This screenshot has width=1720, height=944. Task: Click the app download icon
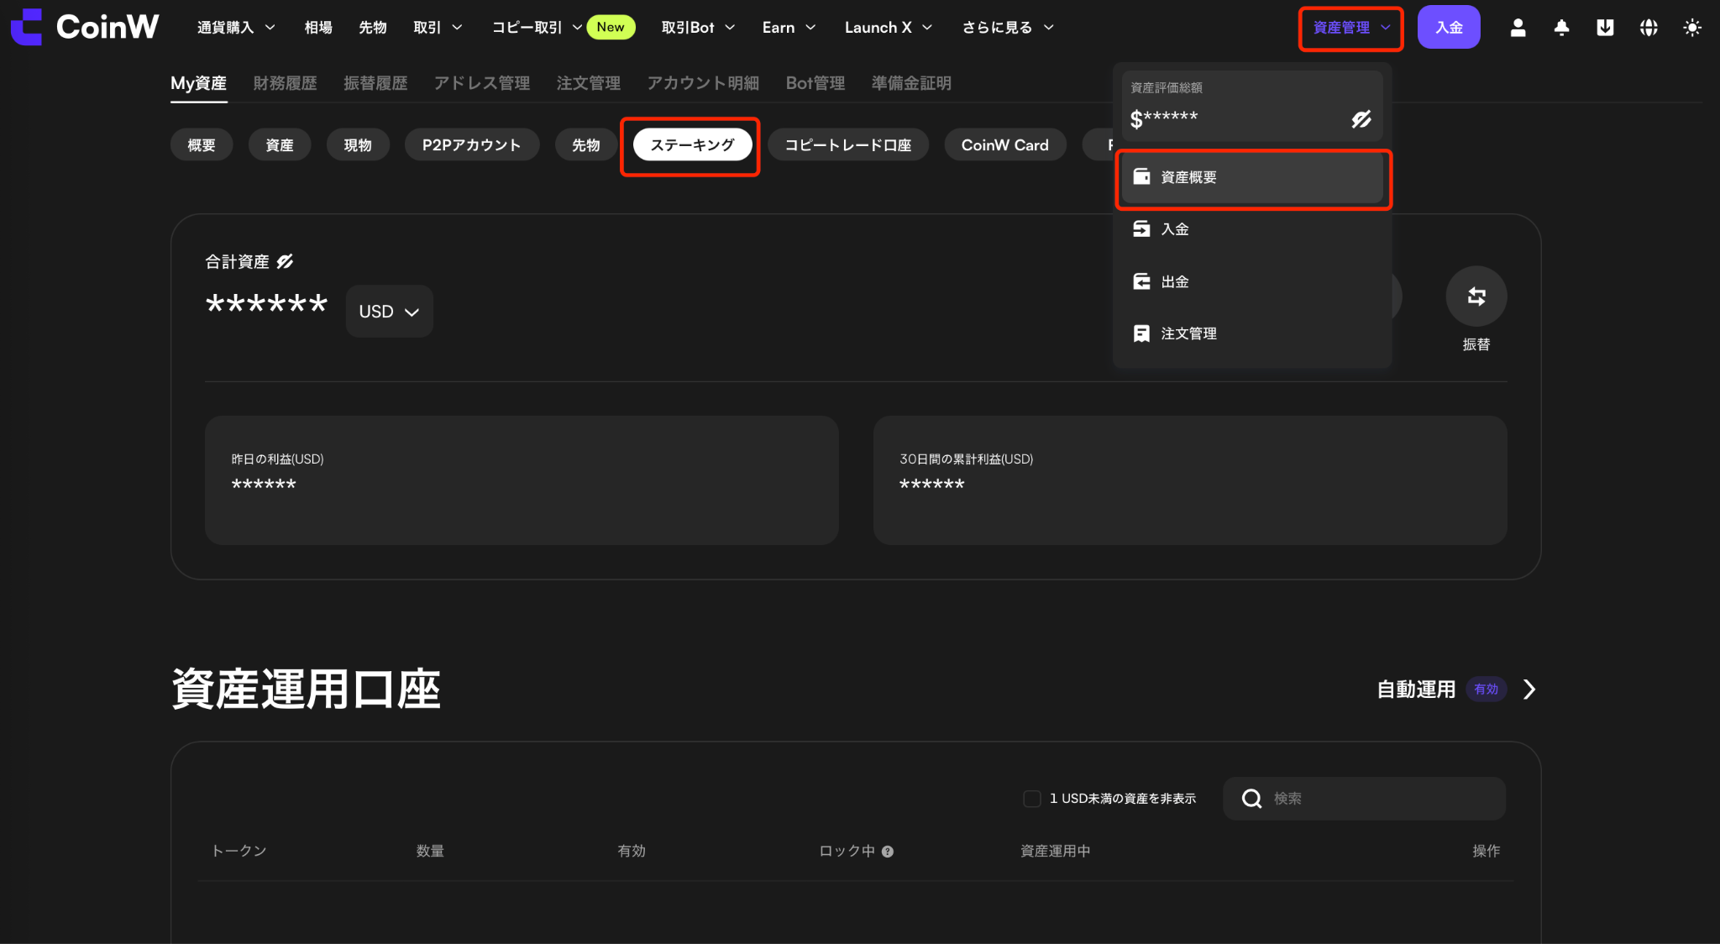tap(1605, 28)
